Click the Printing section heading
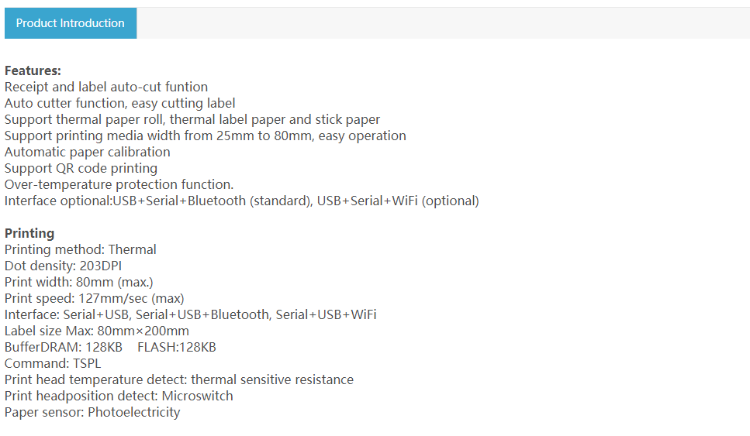The width and height of the screenshot is (750, 436). click(x=29, y=233)
